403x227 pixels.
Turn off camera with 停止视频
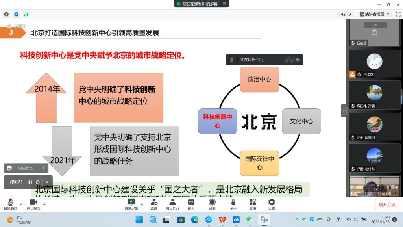tap(33, 205)
